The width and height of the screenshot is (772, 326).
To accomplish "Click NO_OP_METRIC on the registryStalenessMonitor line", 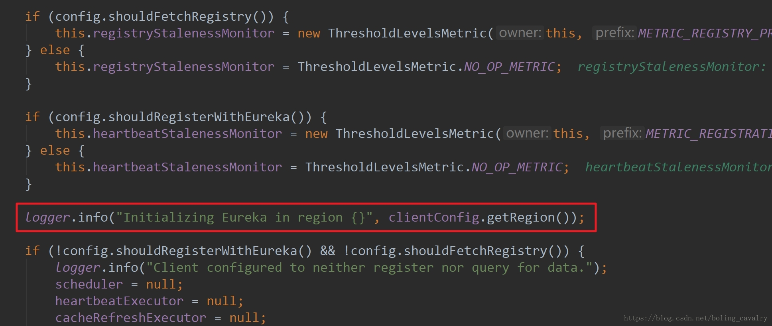I will [510, 67].
